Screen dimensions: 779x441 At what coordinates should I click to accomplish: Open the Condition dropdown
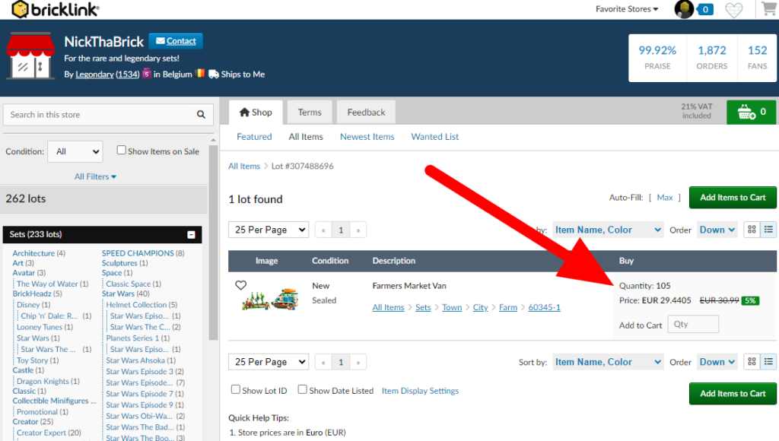[x=75, y=151]
